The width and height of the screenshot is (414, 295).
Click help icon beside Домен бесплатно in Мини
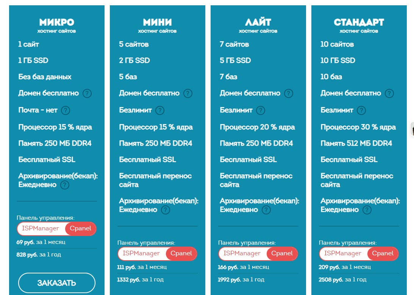pyautogui.click(x=188, y=93)
